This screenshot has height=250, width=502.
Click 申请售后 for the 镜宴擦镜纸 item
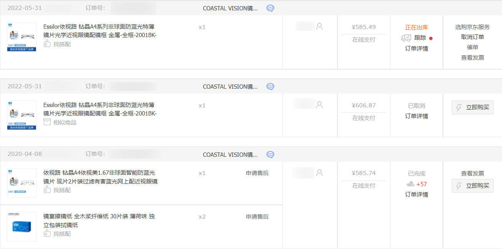[x=257, y=216]
